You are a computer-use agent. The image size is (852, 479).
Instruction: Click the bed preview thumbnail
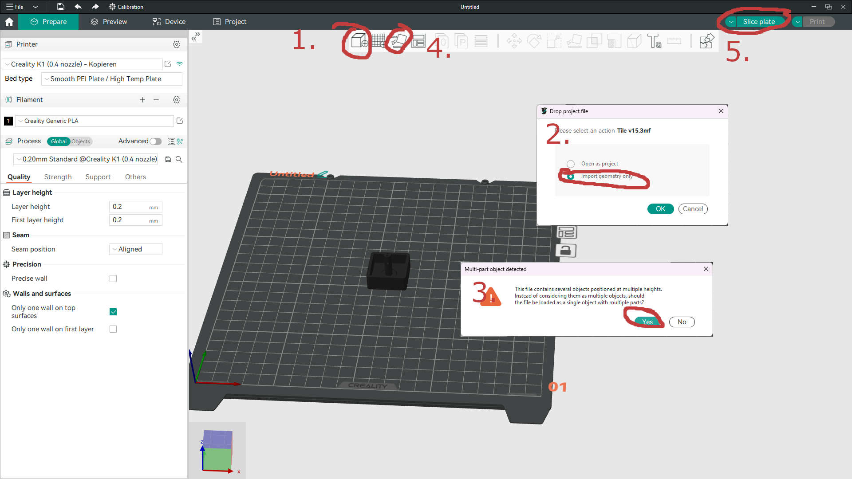coord(219,450)
